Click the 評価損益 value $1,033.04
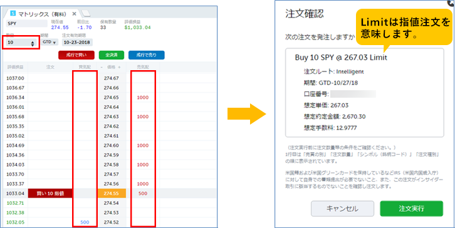The width and height of the screenshot is (455, 228). [x=137, y=28]
